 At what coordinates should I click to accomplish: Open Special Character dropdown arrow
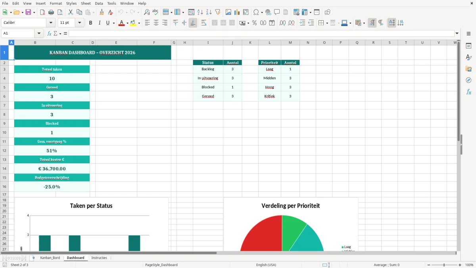[262, 12]
